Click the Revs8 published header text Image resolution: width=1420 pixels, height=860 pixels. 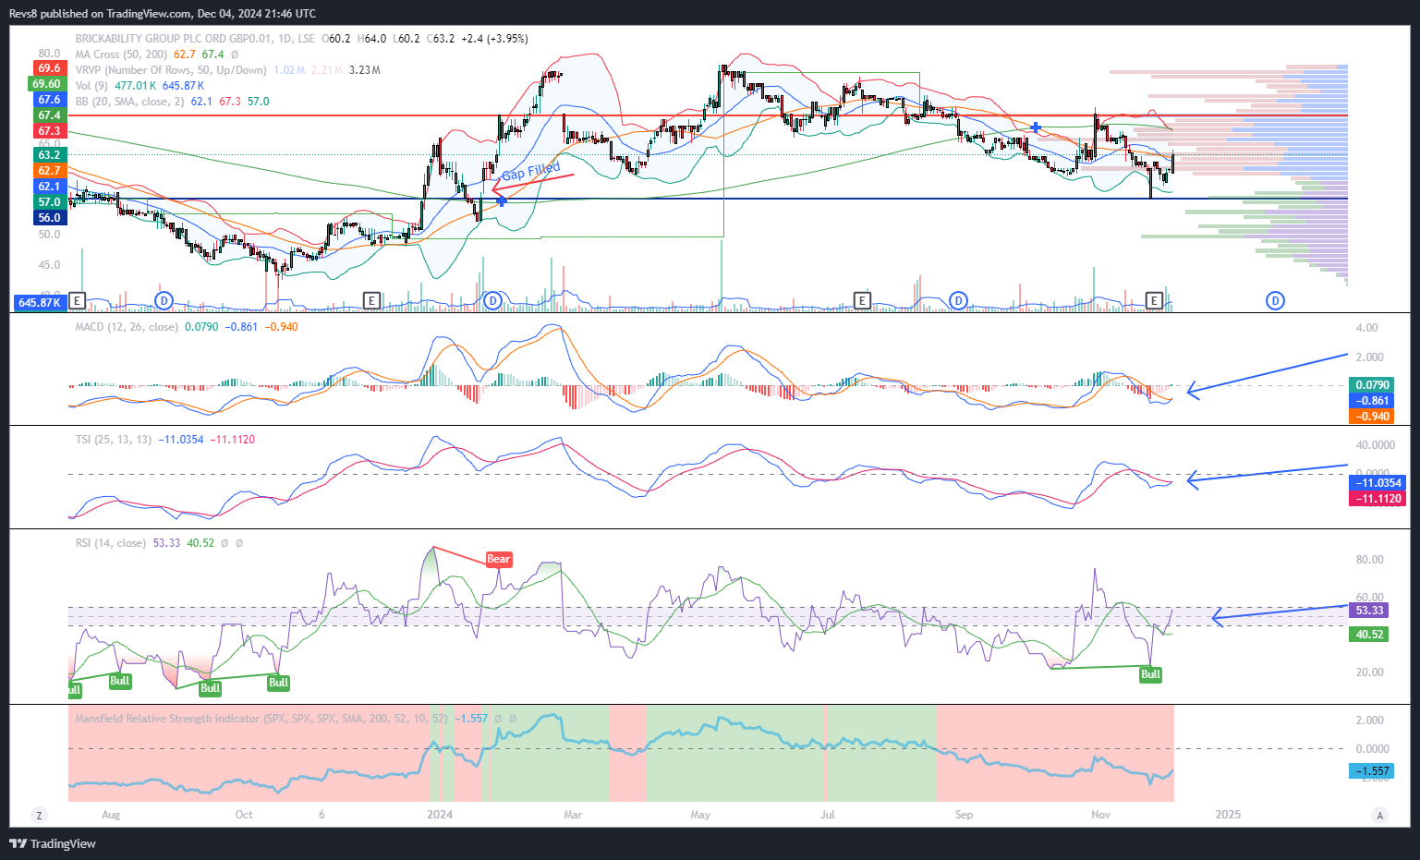click(x=163, y=14)
